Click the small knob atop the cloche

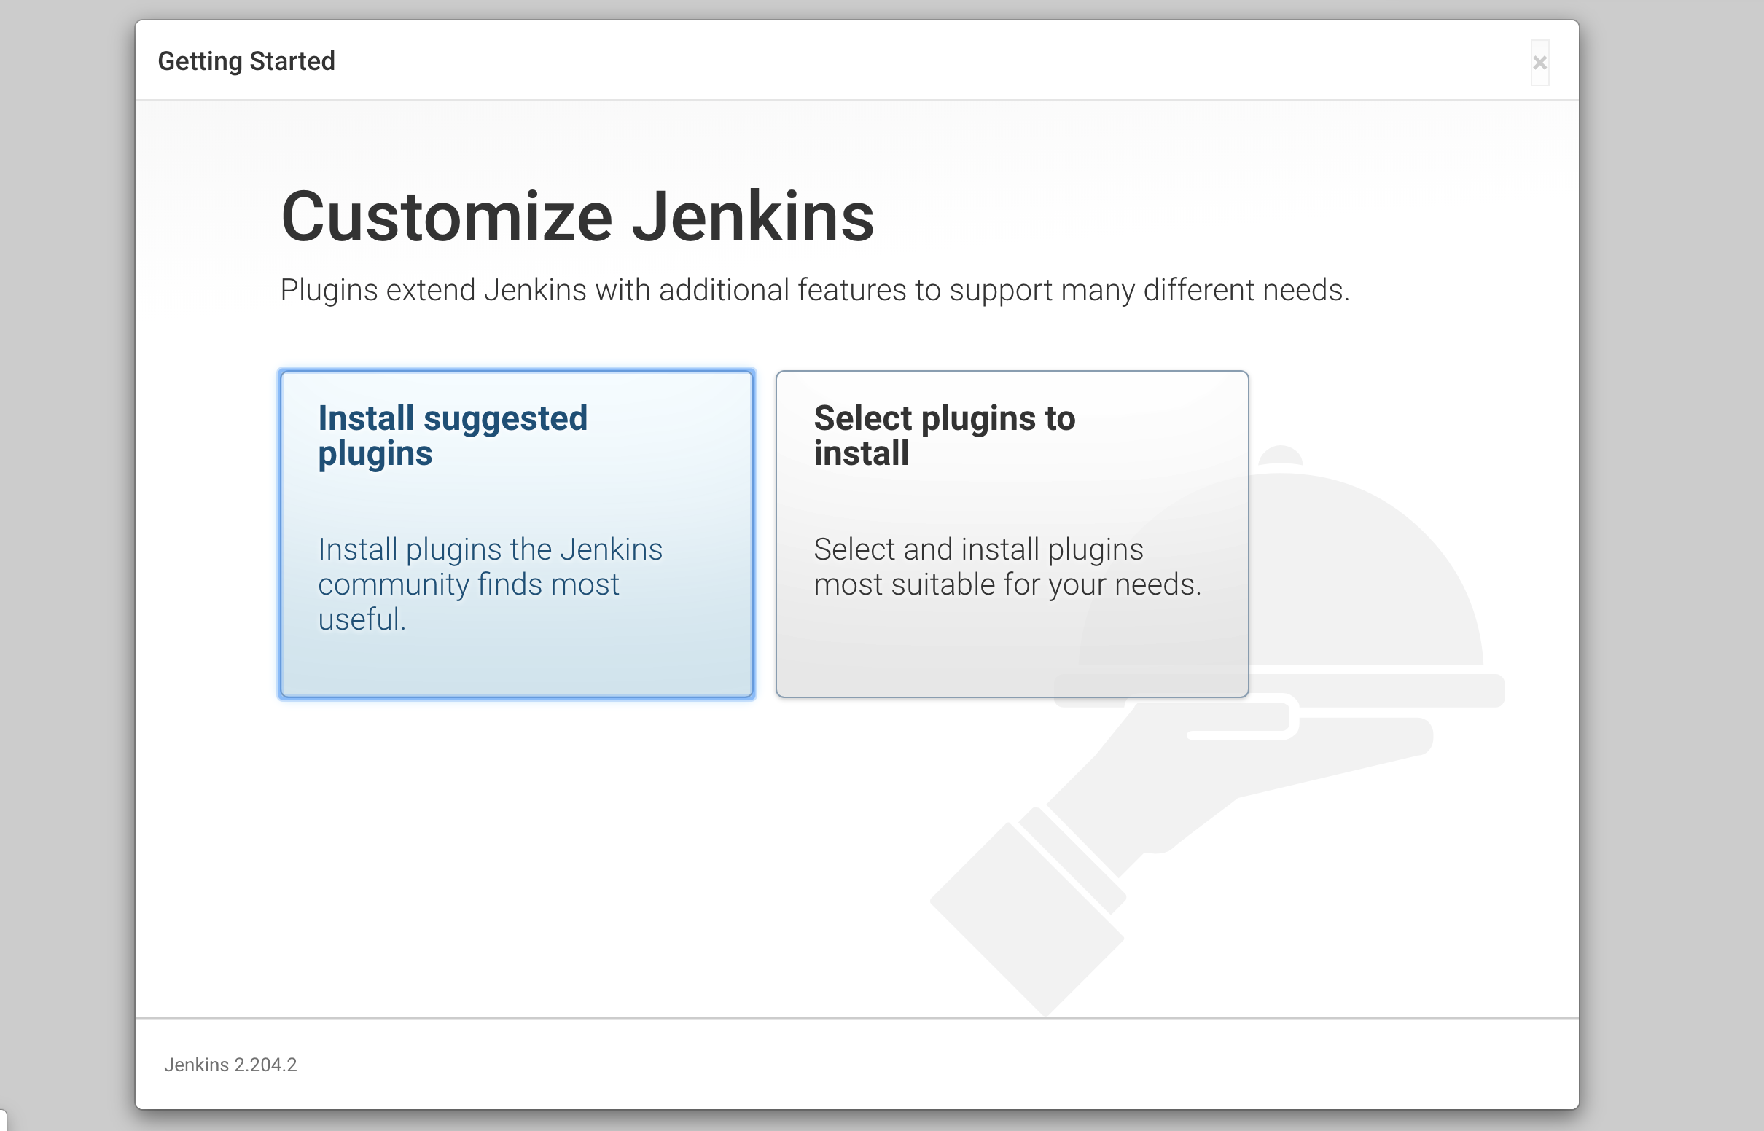pyautogui.click(x=1280, y=455)
